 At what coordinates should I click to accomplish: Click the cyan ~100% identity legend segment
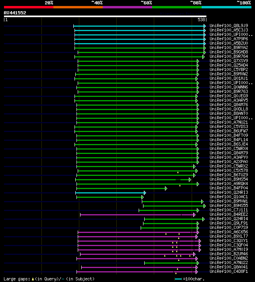(x=226, y=7)
